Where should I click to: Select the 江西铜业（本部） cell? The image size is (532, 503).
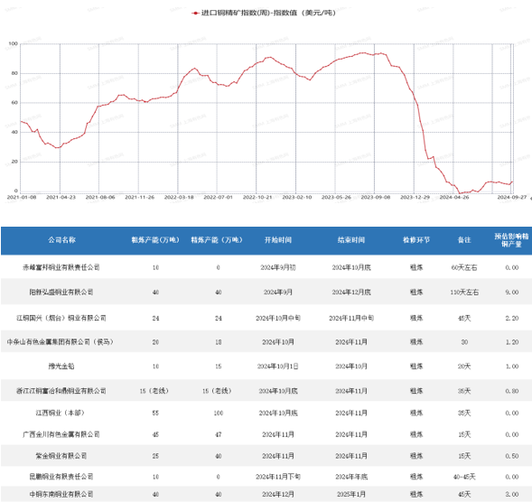point(61,413)
